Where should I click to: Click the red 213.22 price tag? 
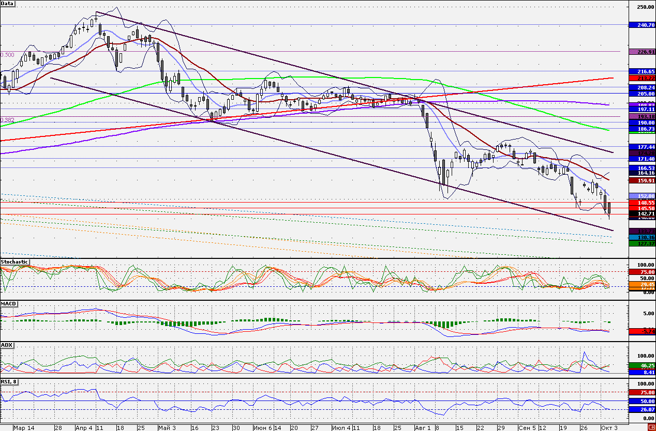(x=641, y=78)
